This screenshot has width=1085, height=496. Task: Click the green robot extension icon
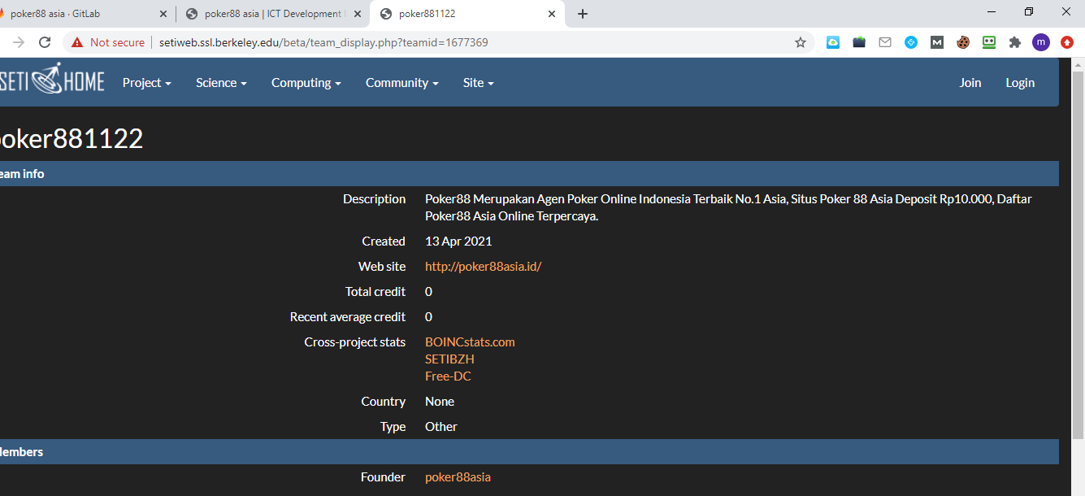click(989, 42)
